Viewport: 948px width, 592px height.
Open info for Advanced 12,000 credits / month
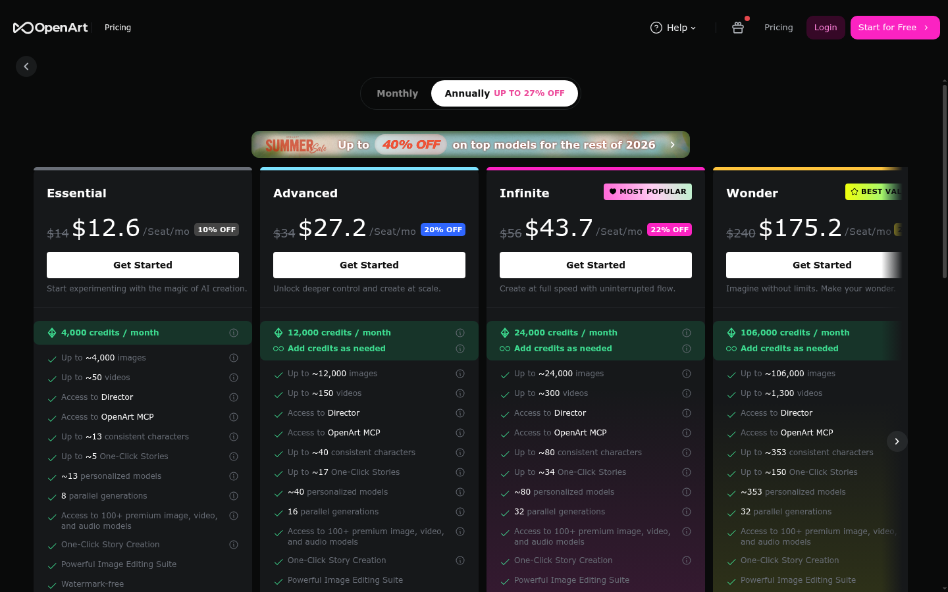pyautogui.click(x=460, y=333)
